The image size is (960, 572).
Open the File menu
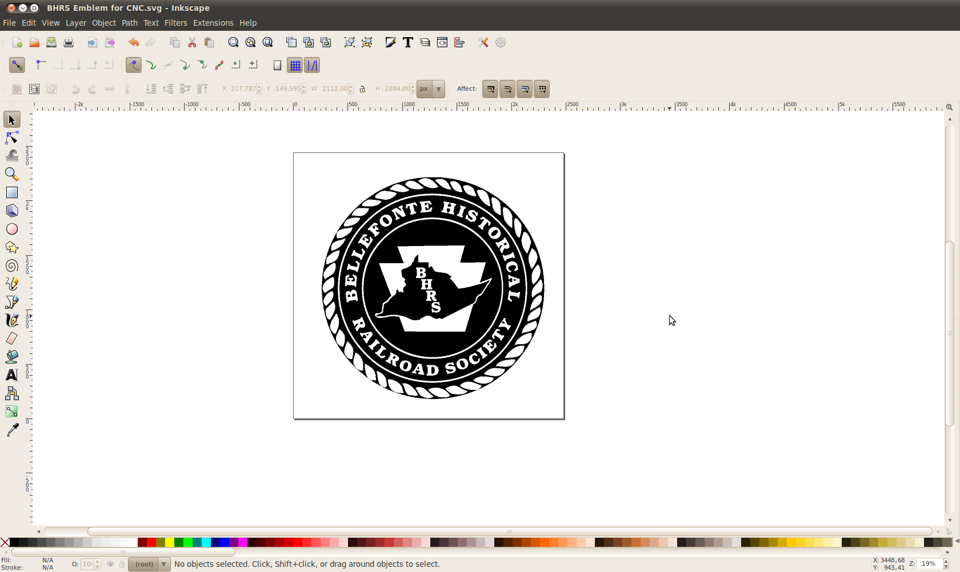[x=9, y=23]
